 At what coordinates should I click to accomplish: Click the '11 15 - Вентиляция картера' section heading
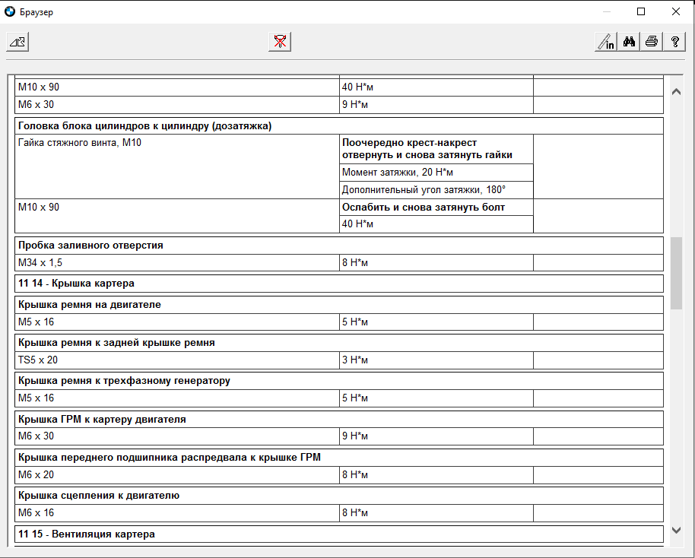click(86, 534)
